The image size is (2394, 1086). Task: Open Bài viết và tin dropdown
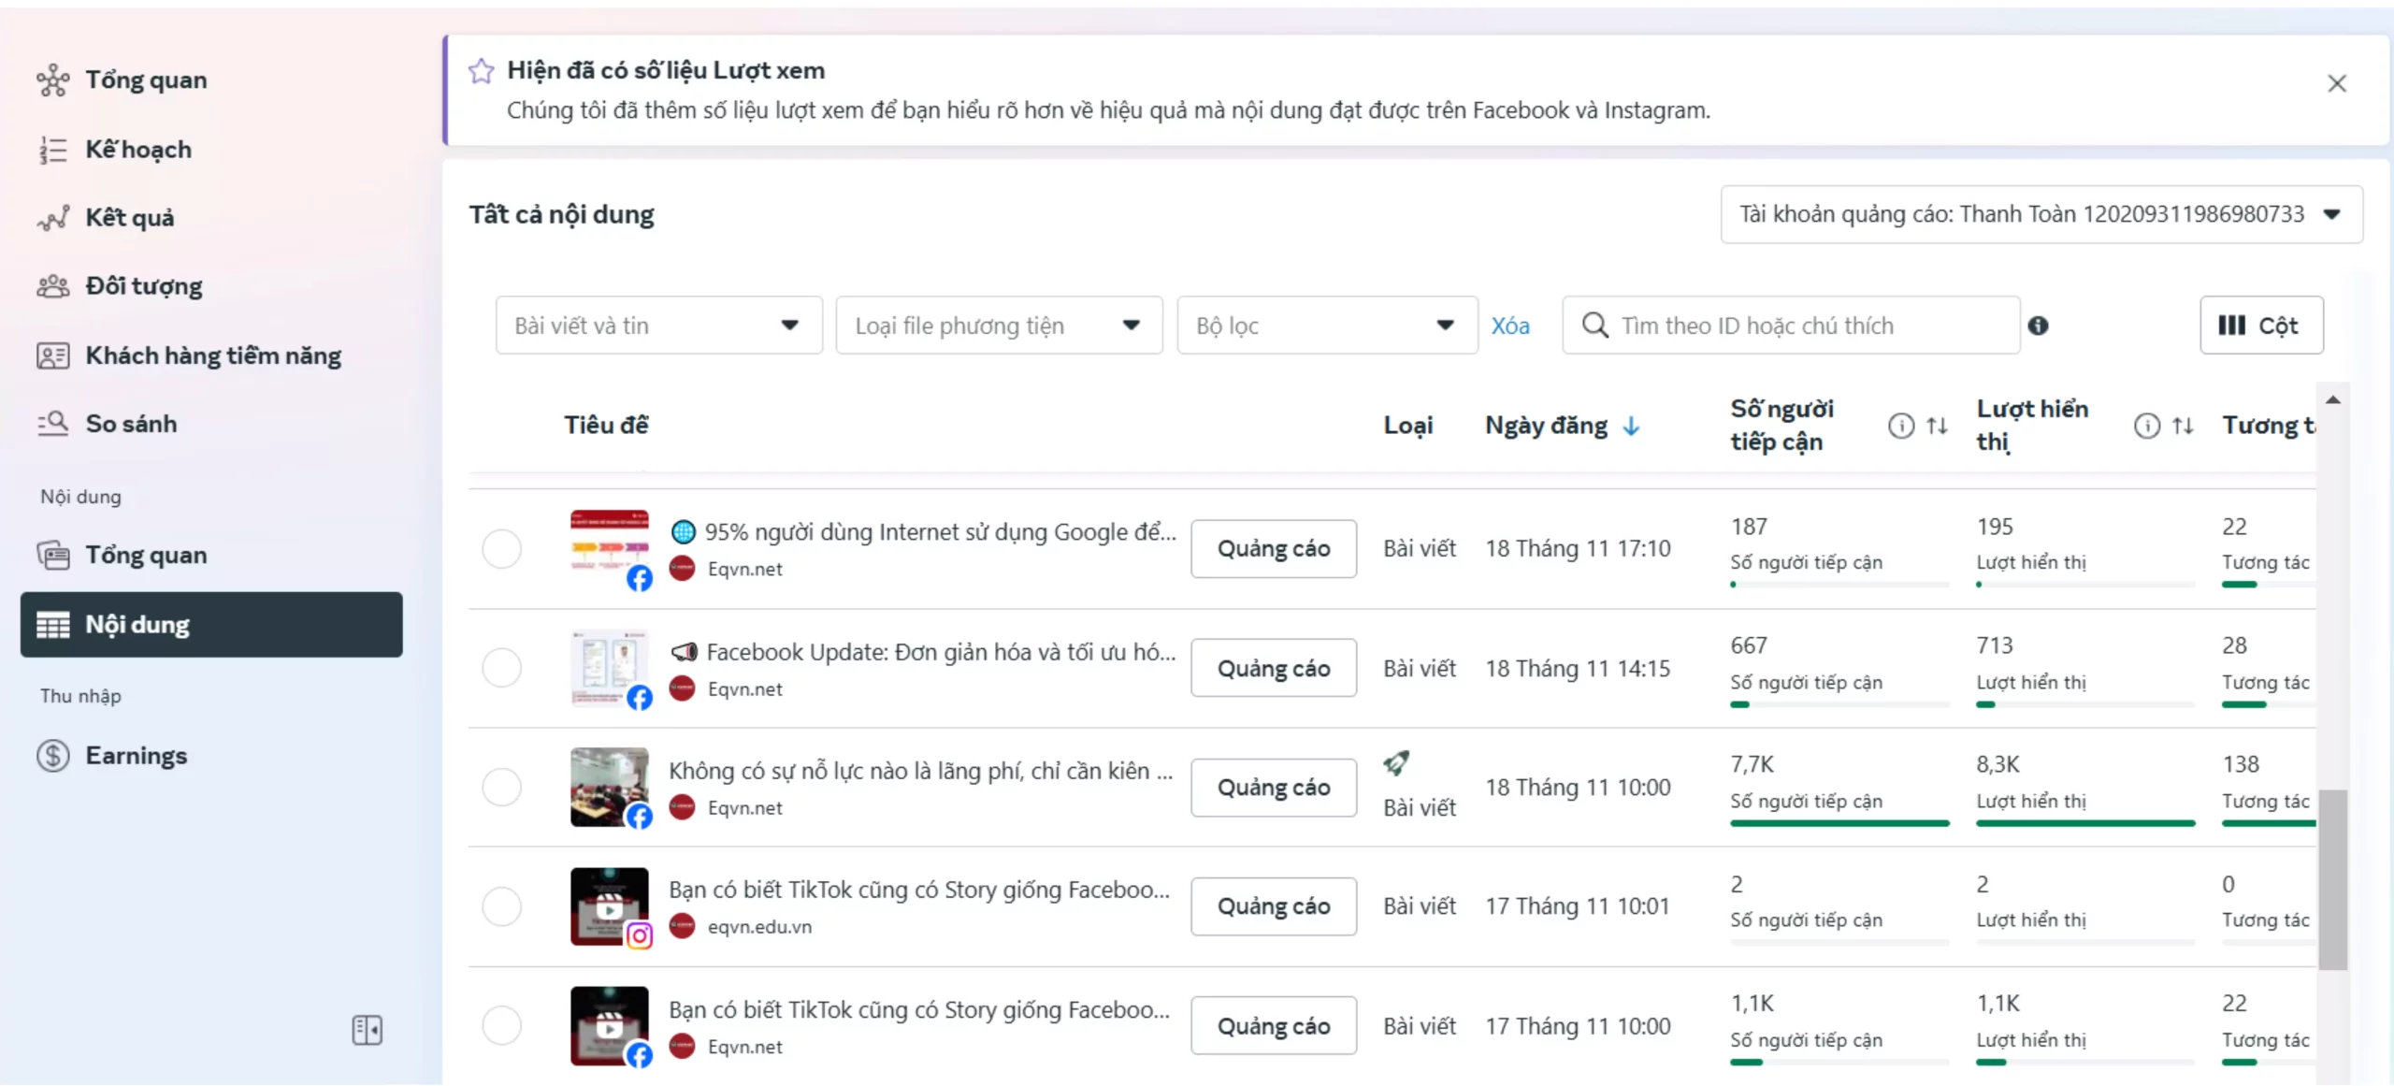(x=658, y=326)
